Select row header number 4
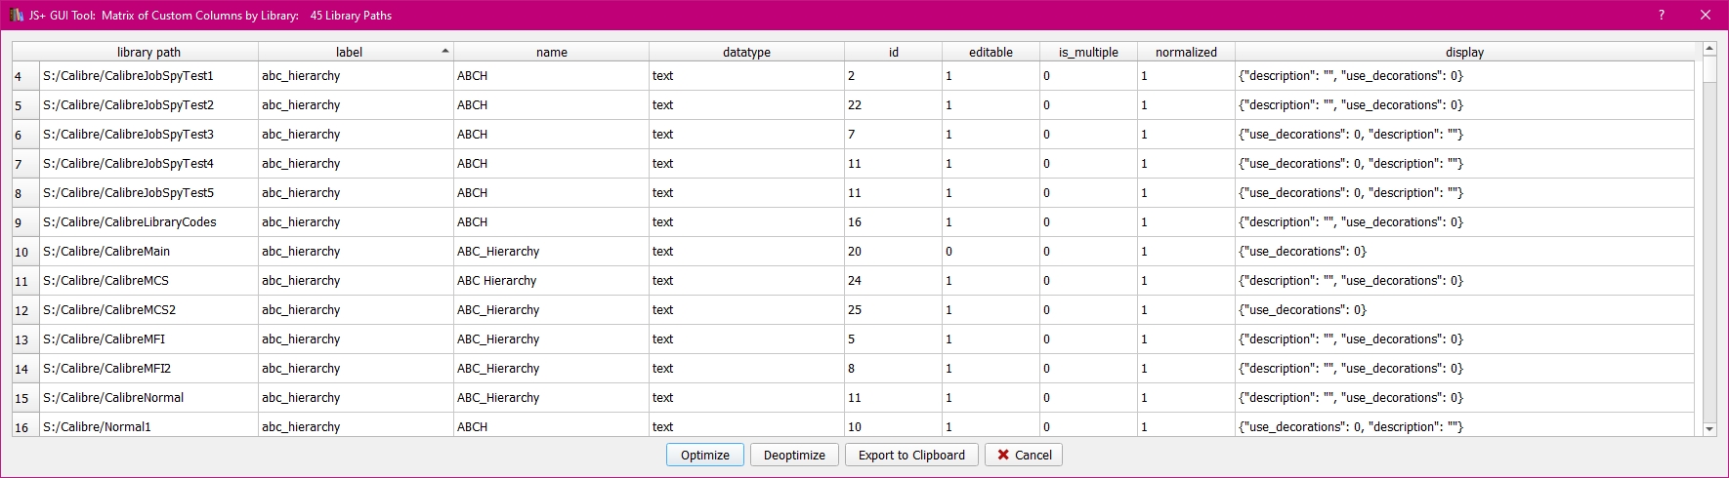Screen dimensions: 1729x478 (x=25, y=76)
